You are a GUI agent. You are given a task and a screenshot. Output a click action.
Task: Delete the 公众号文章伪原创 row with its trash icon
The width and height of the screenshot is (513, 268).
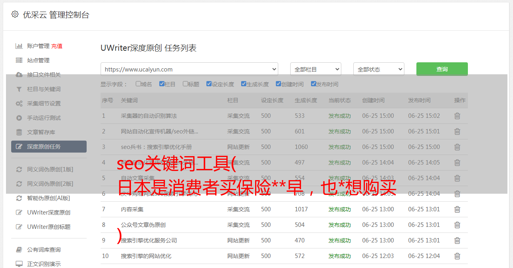coord(458,225)
